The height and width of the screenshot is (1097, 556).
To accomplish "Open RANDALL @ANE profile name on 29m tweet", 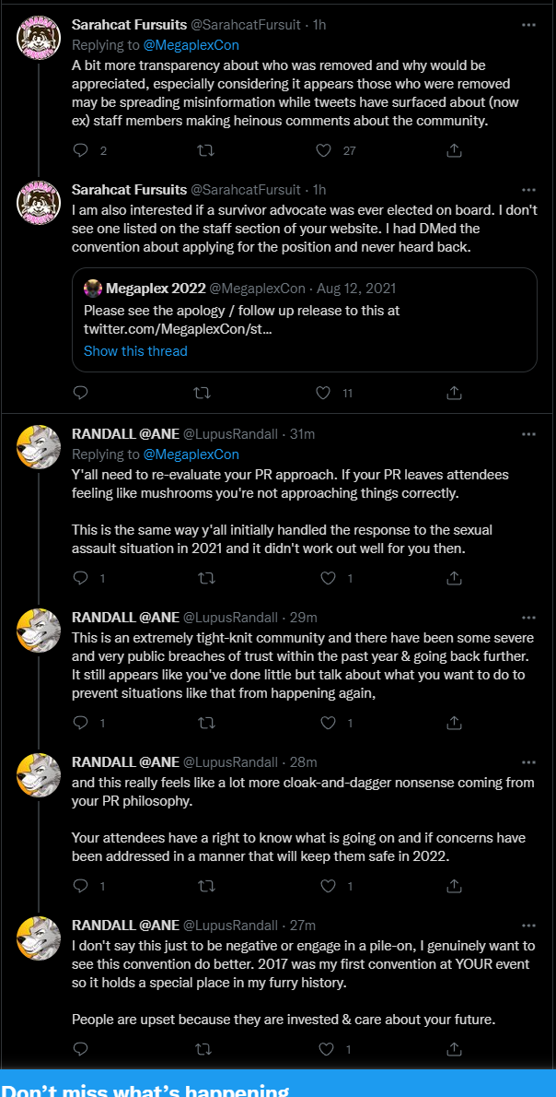I will [126, 617].
